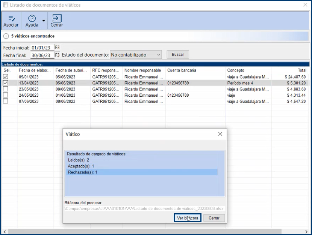
Task: Click the info icon beside viáticos encontrados
Action: pyautogui.click(x=6, y=36)
